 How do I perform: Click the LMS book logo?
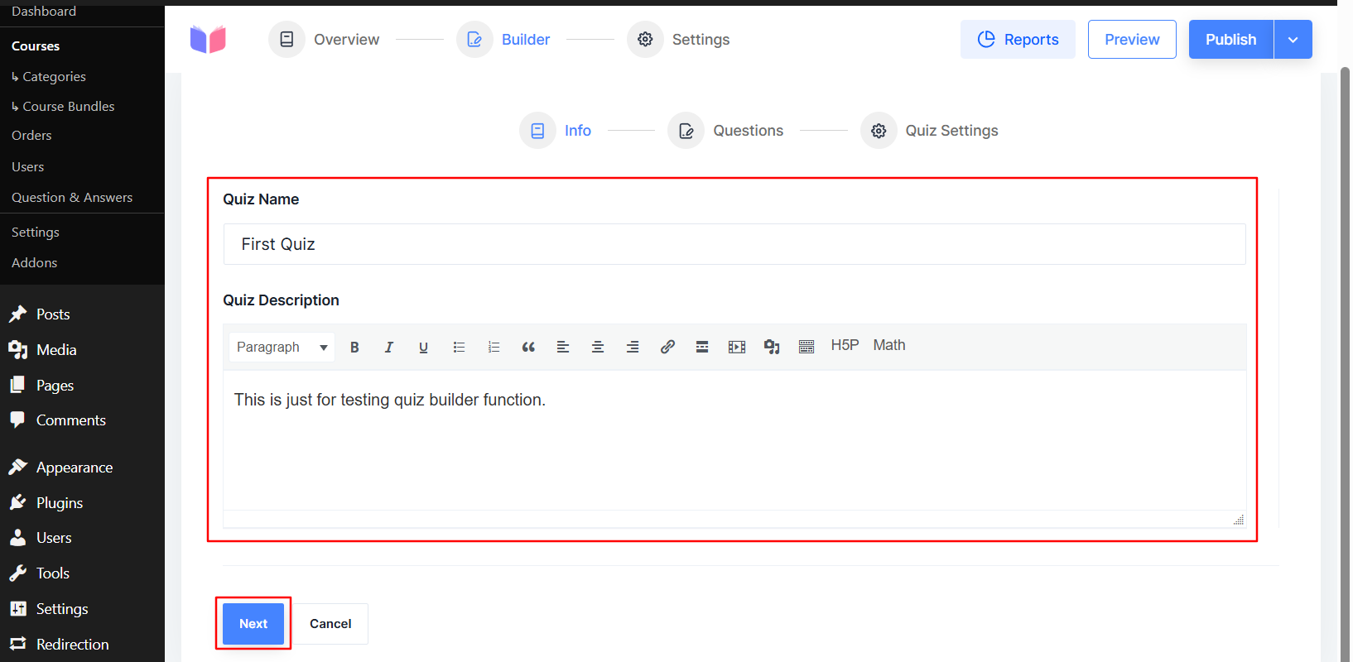(208, 39)
